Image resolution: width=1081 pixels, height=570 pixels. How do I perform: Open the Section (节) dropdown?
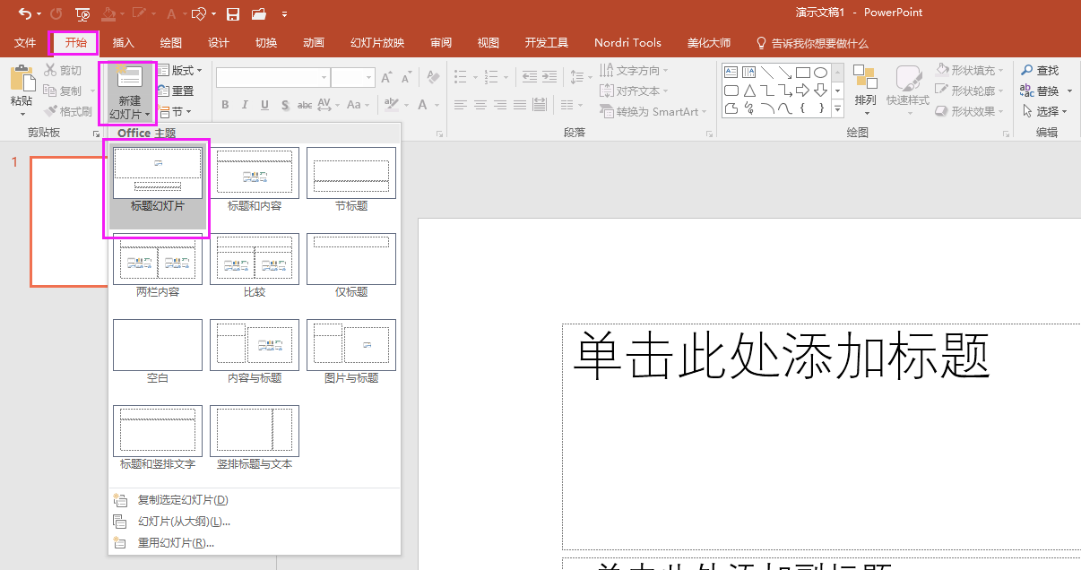pos(174,112)
